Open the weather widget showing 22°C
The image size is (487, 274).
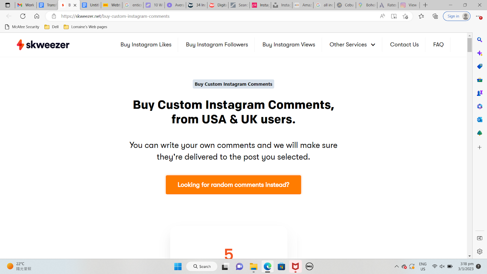pyautogui.click(x=19, y=266)
